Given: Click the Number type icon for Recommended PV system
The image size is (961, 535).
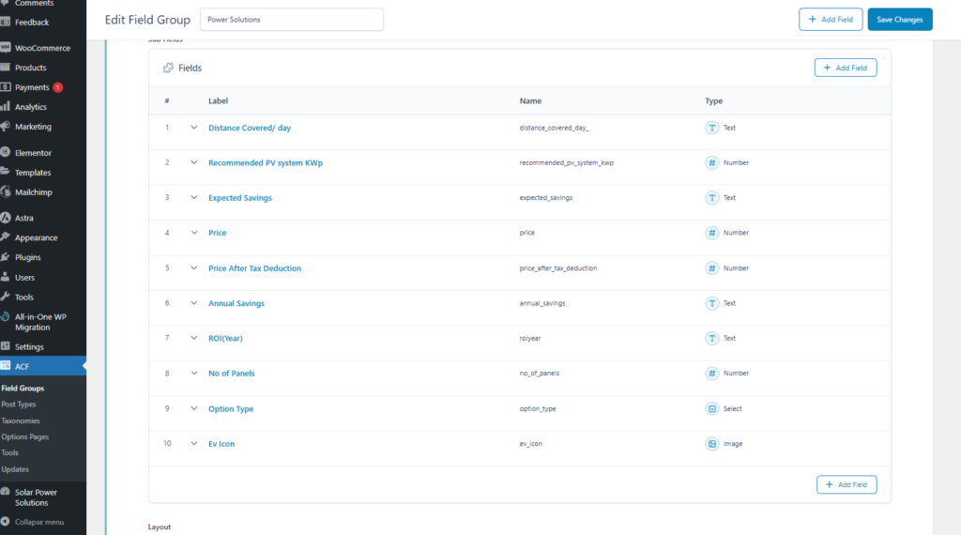Looking at the screenshot, I should click(711, 162).
